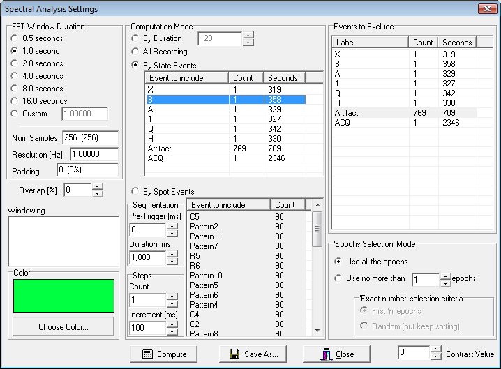Select state event ACQ in include list
The height and width of the screenshot is (369, 501).
[226, 158]
